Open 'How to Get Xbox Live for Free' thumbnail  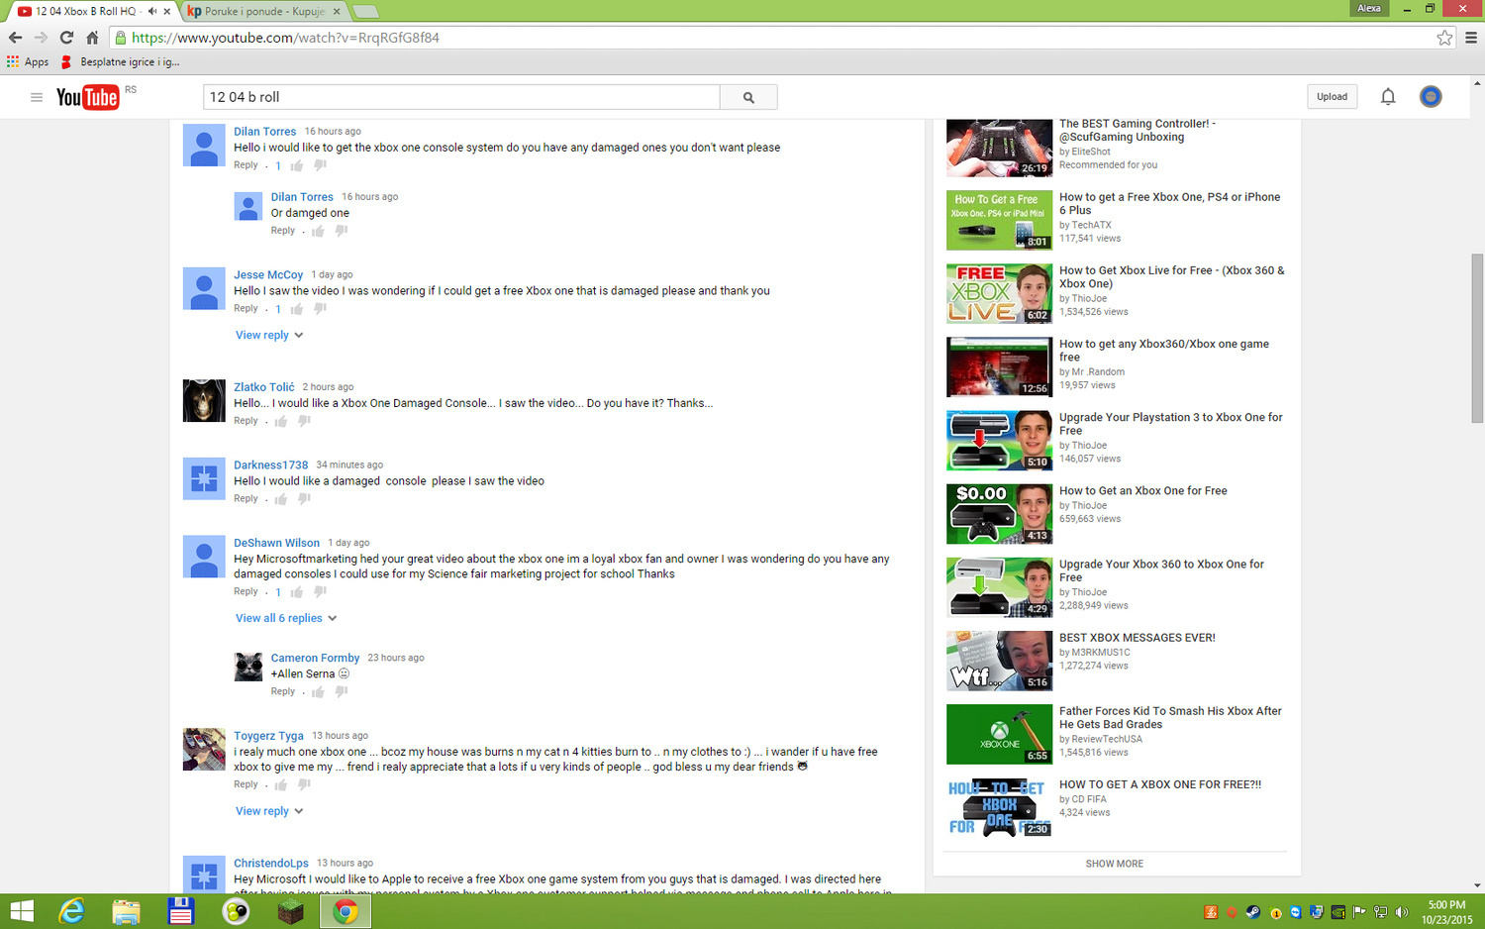point(999,293)
